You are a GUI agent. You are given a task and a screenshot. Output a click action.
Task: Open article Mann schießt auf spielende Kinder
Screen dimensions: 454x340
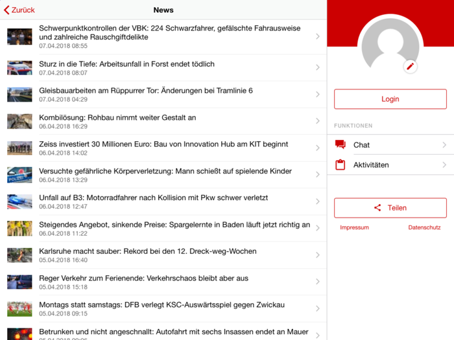(x=163, y=175)
